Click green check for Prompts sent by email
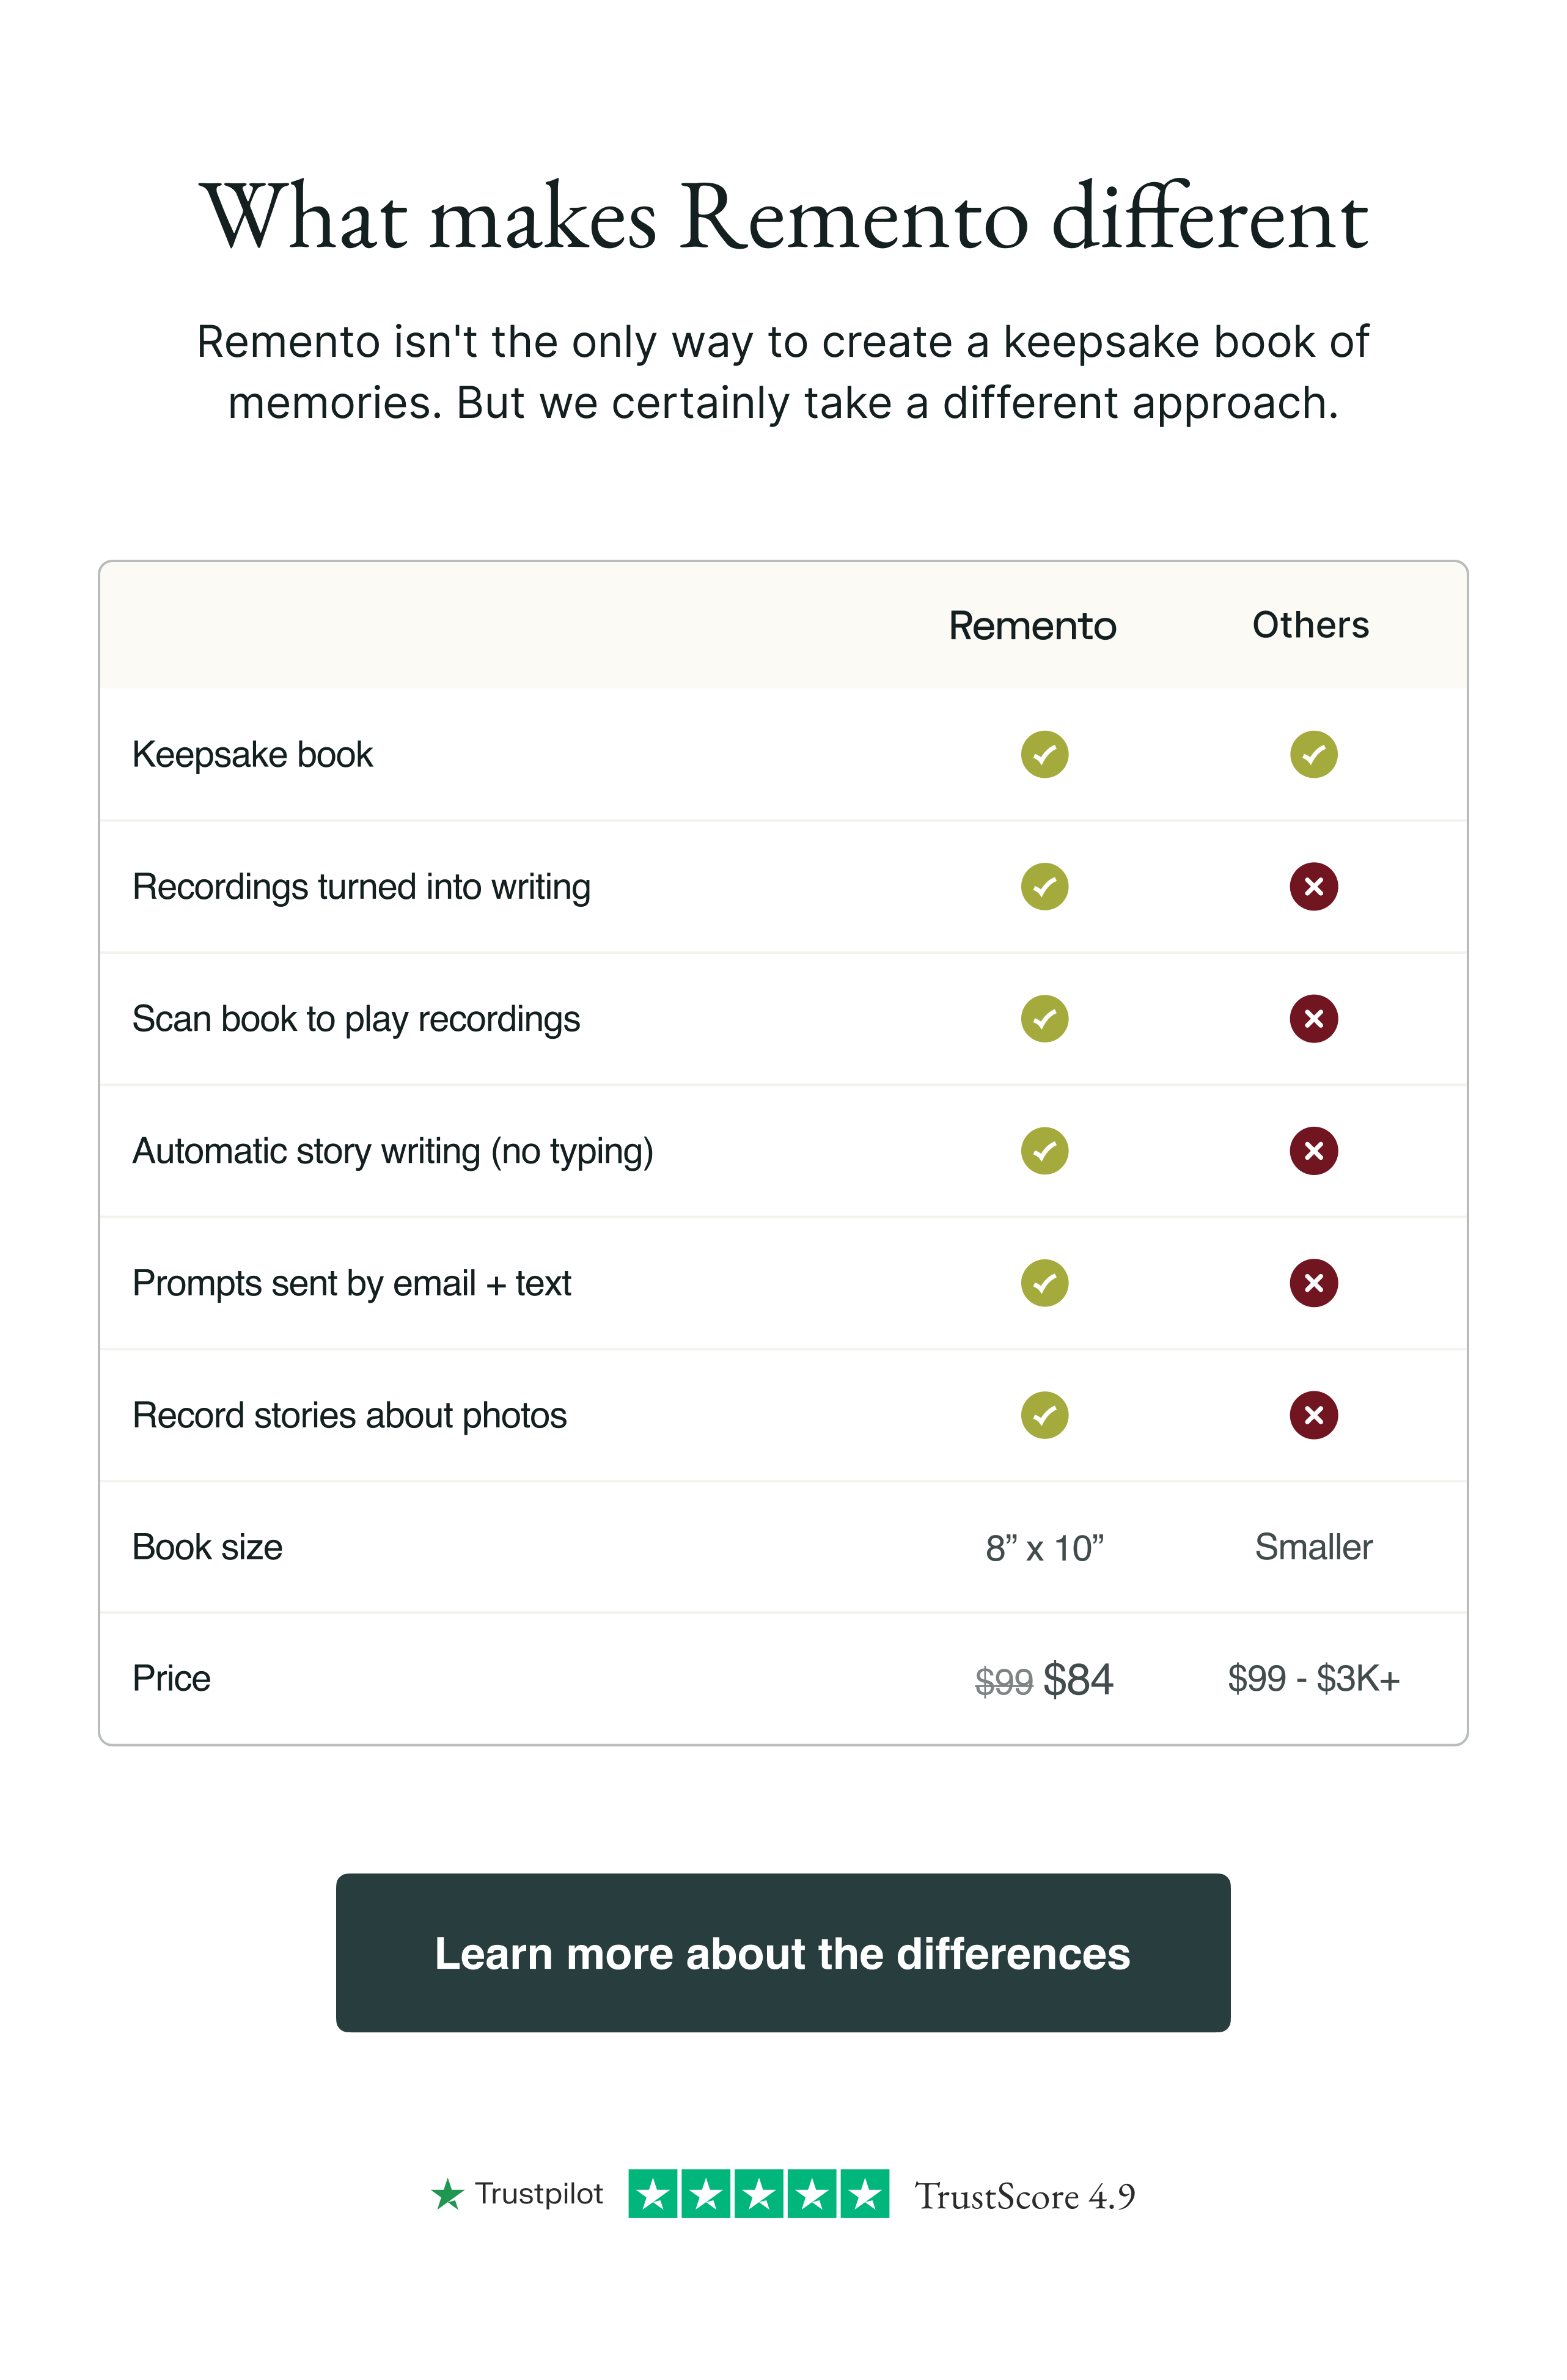 pyautogui.click(x=1044, y=1283)
